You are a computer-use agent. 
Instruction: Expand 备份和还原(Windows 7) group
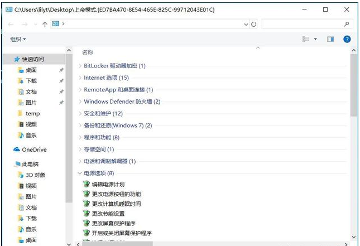pos(80,126)
